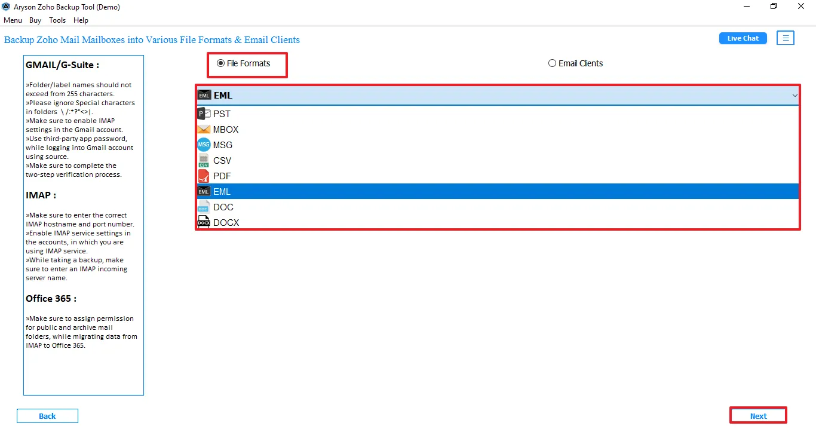This screenshot has height=435, width=816.
Task: Click the selected EML combo box field
Action: click(x=498, y=95)
